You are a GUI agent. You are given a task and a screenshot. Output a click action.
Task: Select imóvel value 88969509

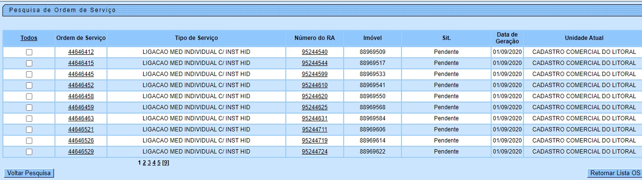click(x=373, y=52)
